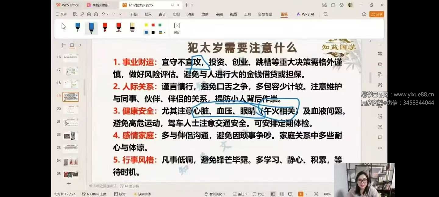Click 关闭 to close the pen toolbar
Viewport: 439px width, 197px height.
pyautogui.click(x=177, y=28)
